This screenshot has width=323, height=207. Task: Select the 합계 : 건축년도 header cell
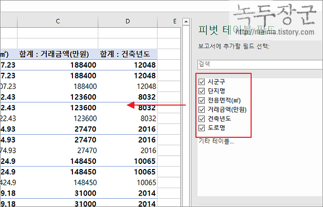tap(128, 54)
